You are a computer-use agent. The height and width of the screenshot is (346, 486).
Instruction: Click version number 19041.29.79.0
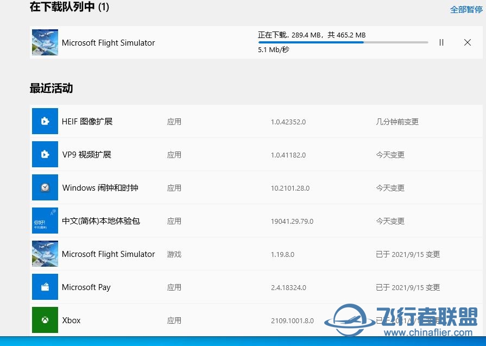click(292, 222)
